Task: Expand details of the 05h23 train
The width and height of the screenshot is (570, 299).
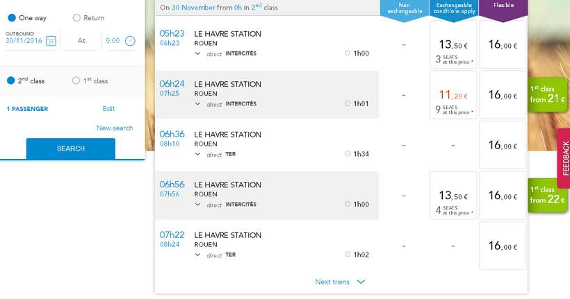Action: pyautogui.click(x=198, y=53)
